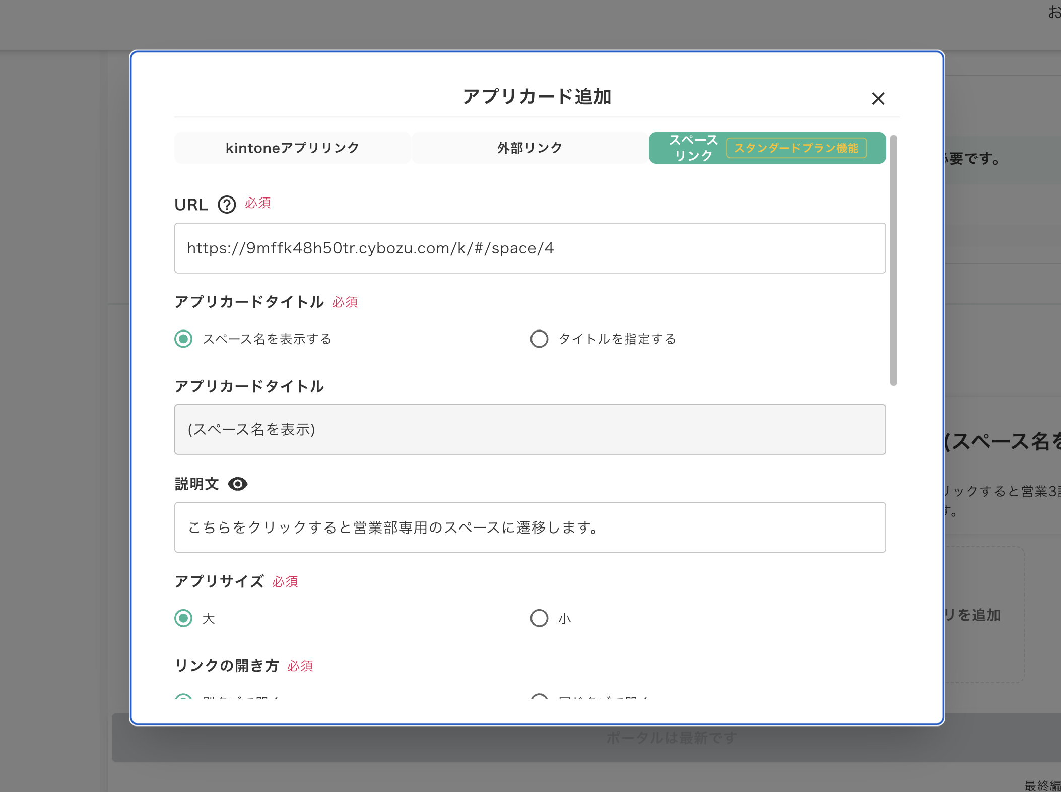Screen dimensions: 1061x792
Task: Open the URL help question mark tooltip
Action: tap(227, 205)
